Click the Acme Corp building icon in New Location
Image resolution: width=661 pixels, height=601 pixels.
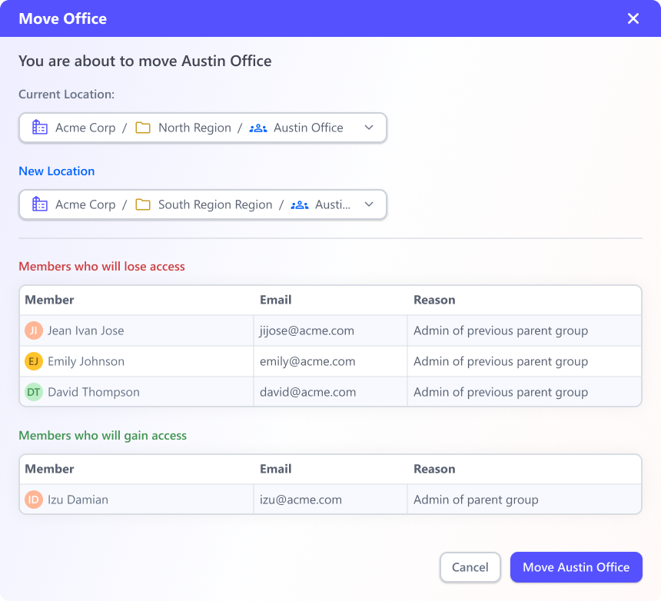coord(40,204)
